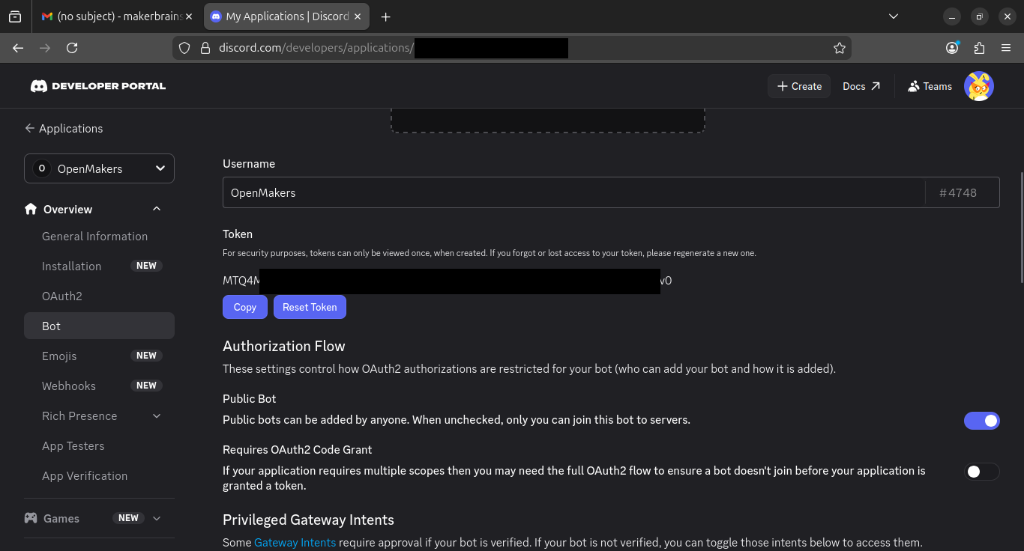Viewport: 1024px width, 551px height.
Task: Reload the page with the refresh icon
Action: coord(72,47)
